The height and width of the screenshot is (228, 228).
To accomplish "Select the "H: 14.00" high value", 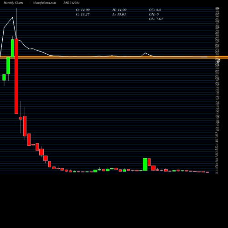I will click(119, 10).
